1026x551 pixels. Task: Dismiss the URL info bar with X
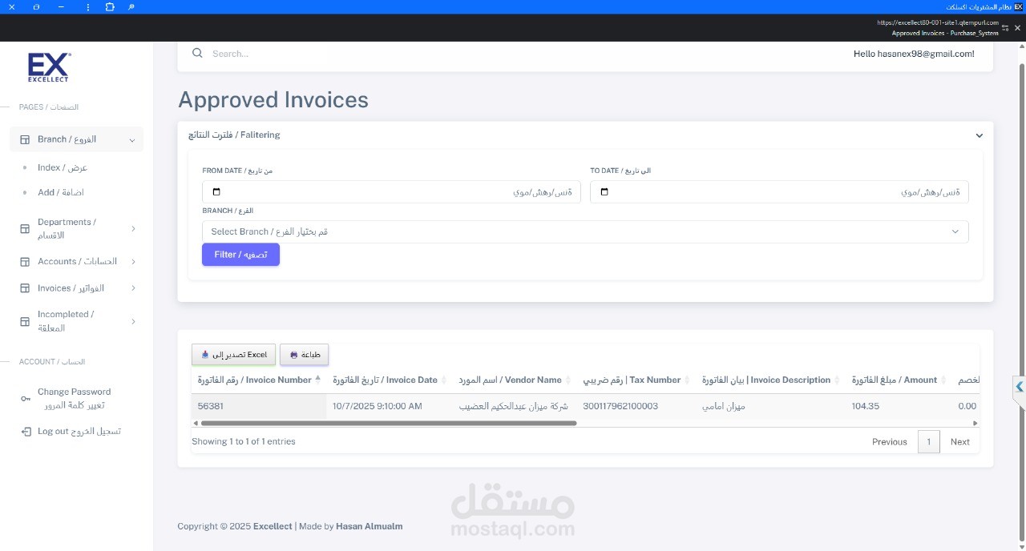coord(1018,28)
